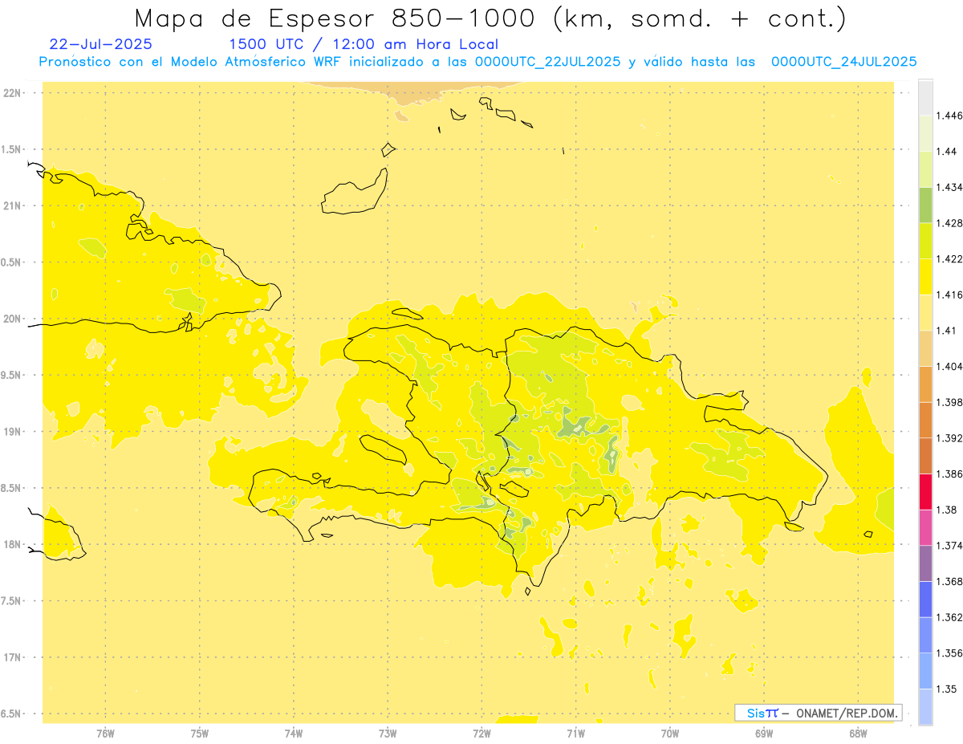This screenshot has width=963, height=744.
Task: Click the 'ONAMET/REP.DOM.' logo box
Action: (819, 713)
